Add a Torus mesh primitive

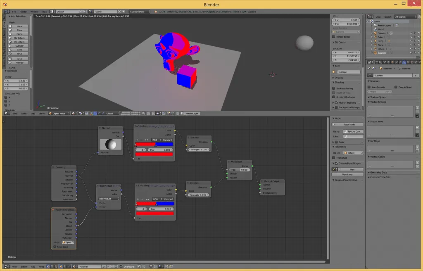pos(19,54)
